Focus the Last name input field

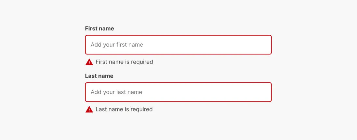[x=178, y=92]
